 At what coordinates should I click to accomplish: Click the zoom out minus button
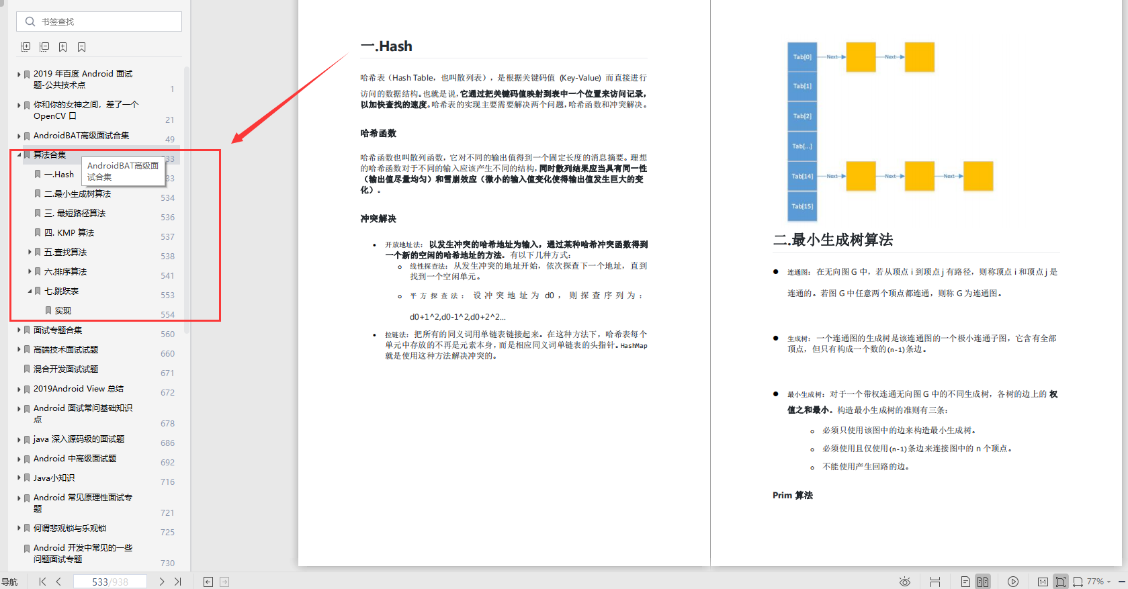1122,582
